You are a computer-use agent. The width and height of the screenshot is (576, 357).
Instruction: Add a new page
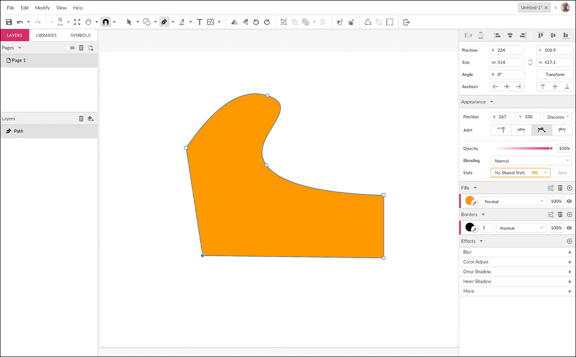click(x=91, y=48)
